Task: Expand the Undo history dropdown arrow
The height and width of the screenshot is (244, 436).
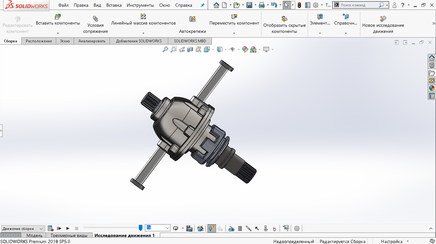Action: (280, 5)
